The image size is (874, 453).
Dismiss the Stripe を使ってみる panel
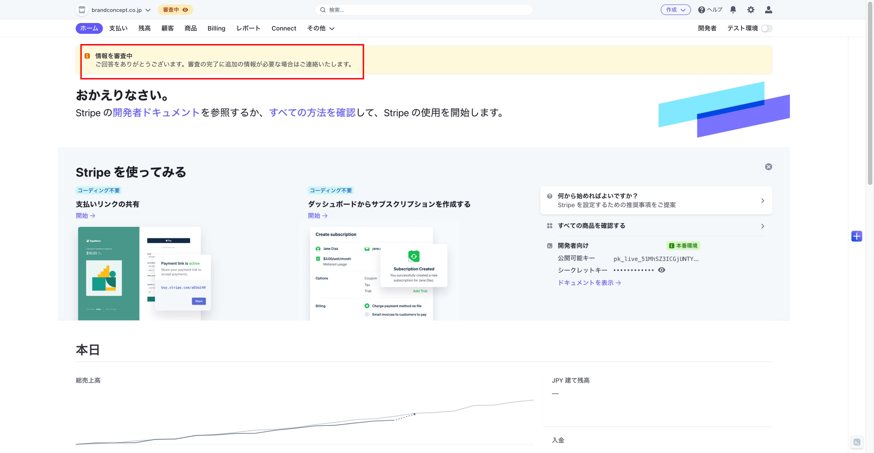(x=768, y=167)
